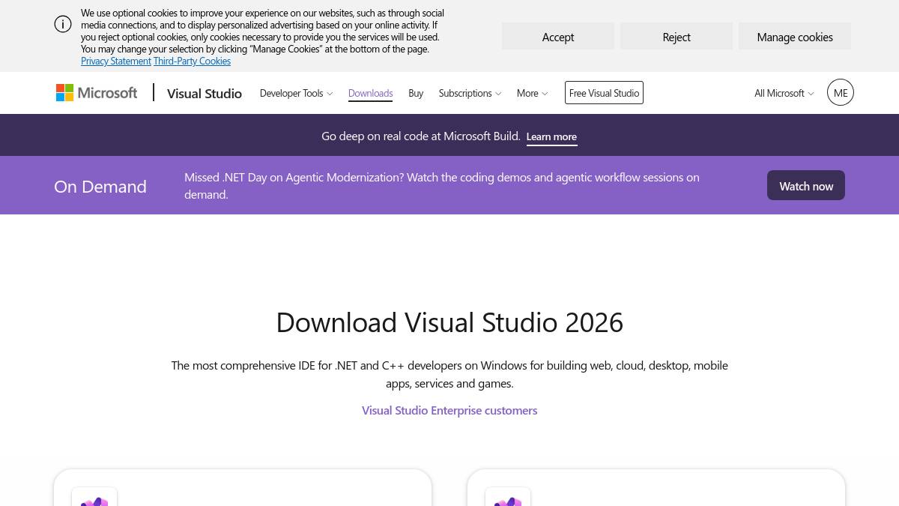Click the cookie notice info icon
The image size is (899, 506).
click(63, 24)
